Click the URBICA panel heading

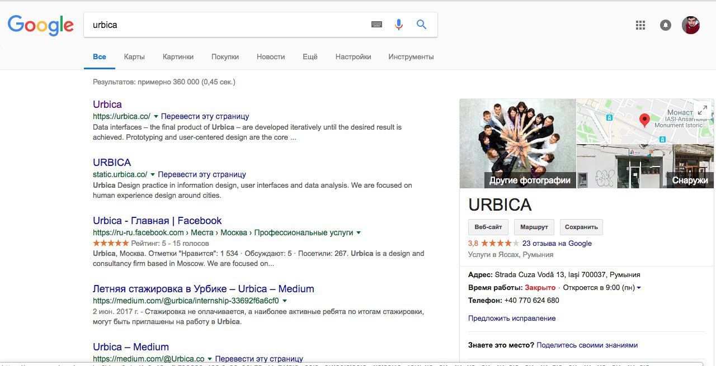[500, 205]
